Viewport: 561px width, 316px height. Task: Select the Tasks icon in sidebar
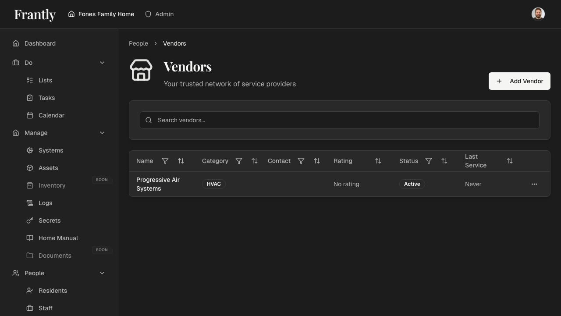click(29, 98)
